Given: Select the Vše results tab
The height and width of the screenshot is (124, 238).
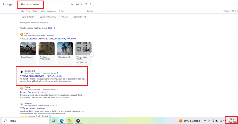Looking at the screenshot, I should tap(23, 11).
